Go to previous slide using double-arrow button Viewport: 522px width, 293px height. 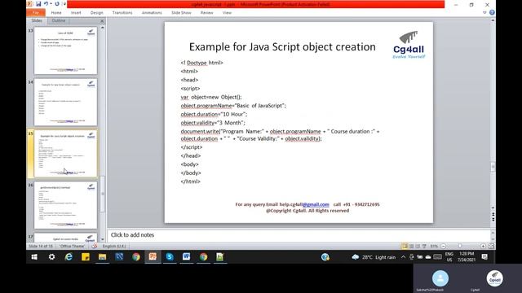(x=493, y=214)
